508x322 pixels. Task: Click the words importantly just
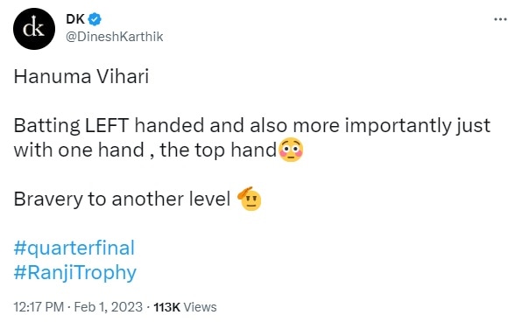[x=417, y=126]
